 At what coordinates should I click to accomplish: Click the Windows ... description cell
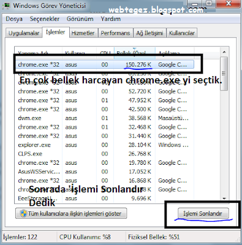173,145
